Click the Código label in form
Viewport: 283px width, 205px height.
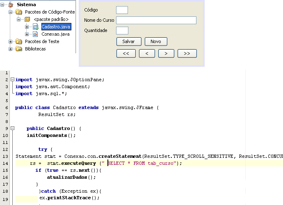pyautogui.click(x=91, y=10)
